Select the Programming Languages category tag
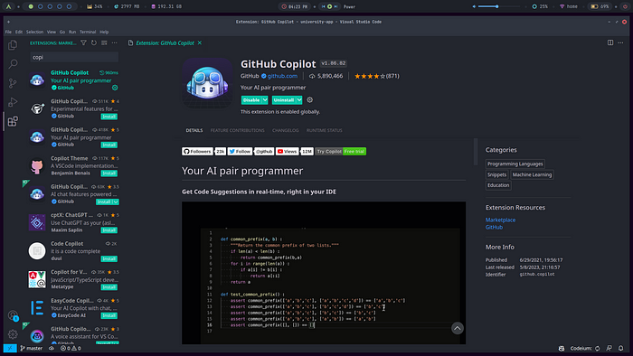633x356 pixels. (515, 164)
